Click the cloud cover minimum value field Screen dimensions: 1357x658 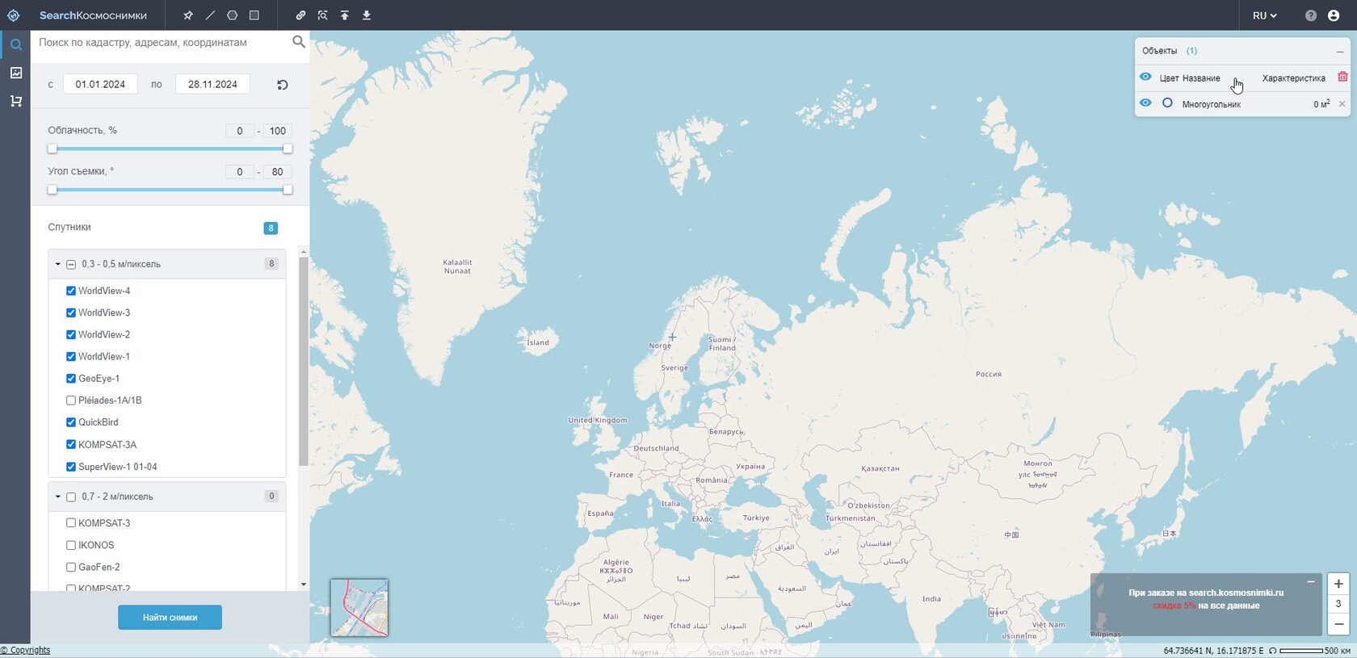(240, 131)
